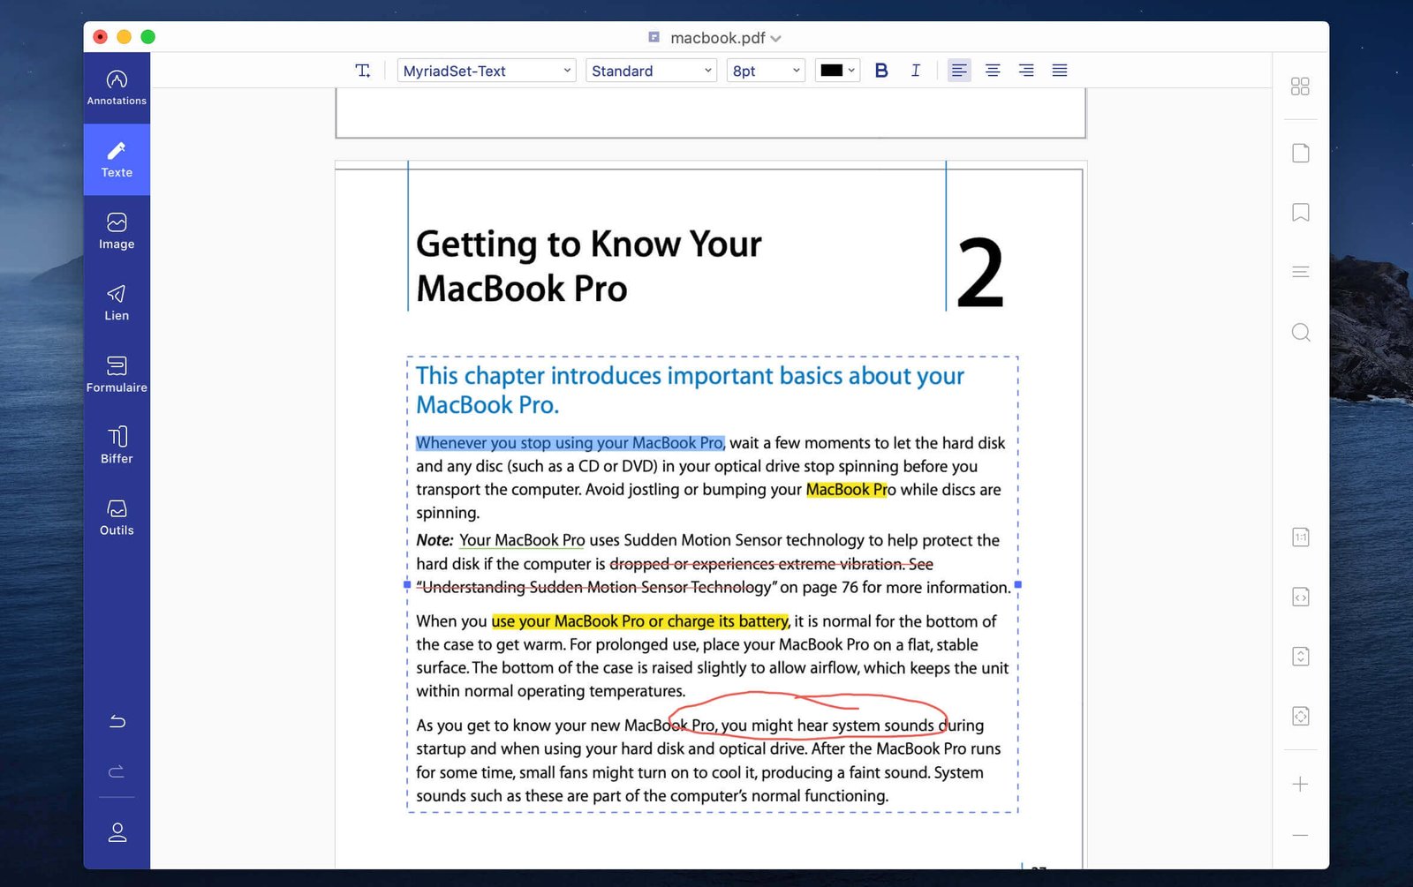Open the Formulaire form tool

click(x=117, y=374)
